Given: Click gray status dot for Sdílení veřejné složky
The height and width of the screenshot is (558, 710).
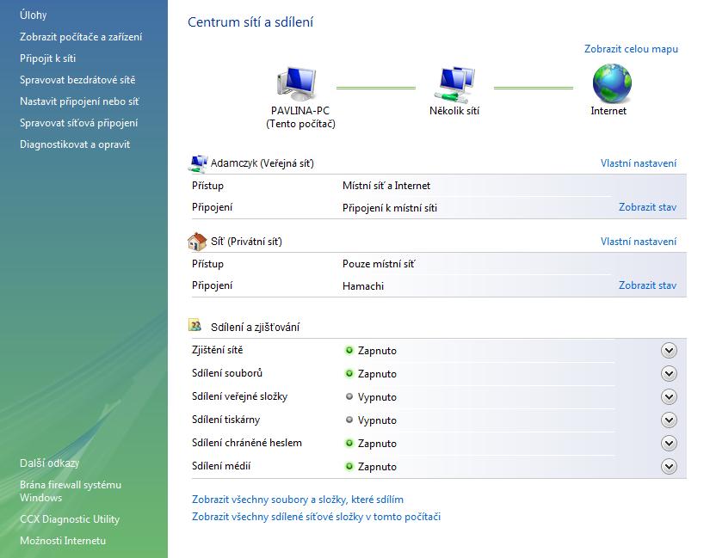Looking at the screenshot, I should pos(349,396).
